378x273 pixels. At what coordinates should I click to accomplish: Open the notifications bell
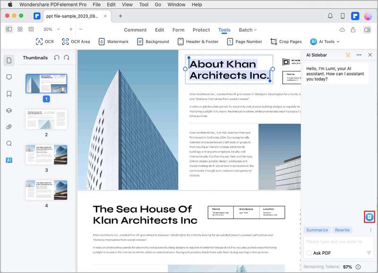click(x=330, y=16)
